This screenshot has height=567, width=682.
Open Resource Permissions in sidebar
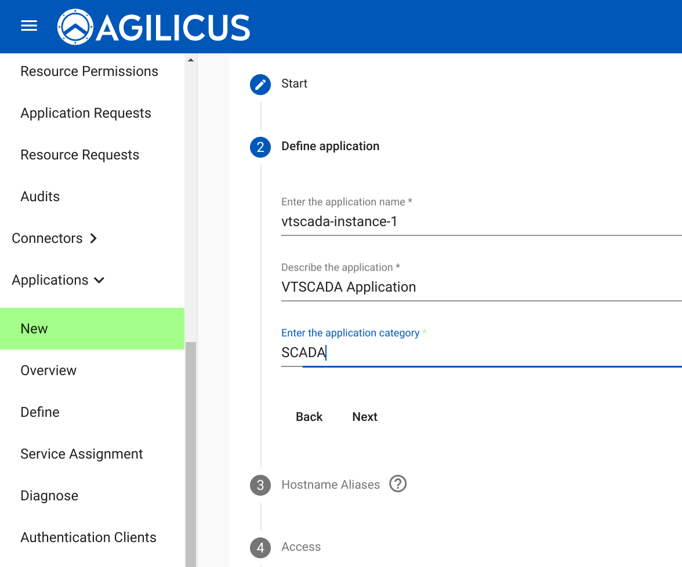89,71
